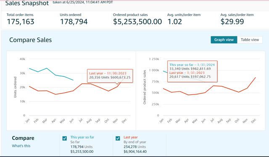Viewport: 269px width, 157px height.
Task: Click the Compare Sales heading
Action: 31,40
